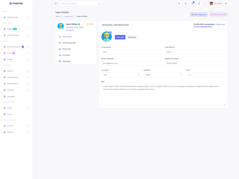Toggle the sidebar hamburger menu
Screen dimensions: 239x179
(56, 4)
